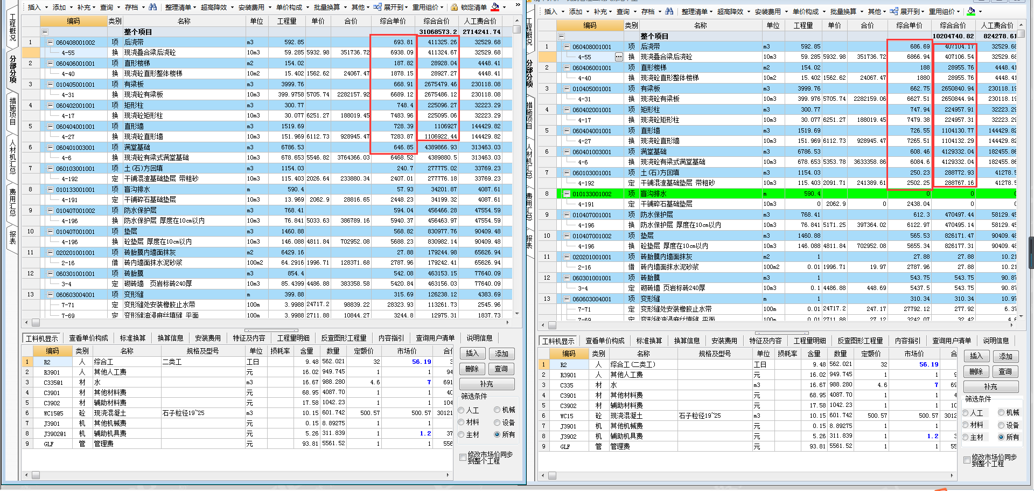
Task: Click 编码 column header in right window
Action: pos(590,25)
